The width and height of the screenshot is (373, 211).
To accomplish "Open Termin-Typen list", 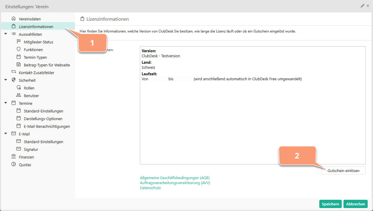I will (x=35, y=57).
